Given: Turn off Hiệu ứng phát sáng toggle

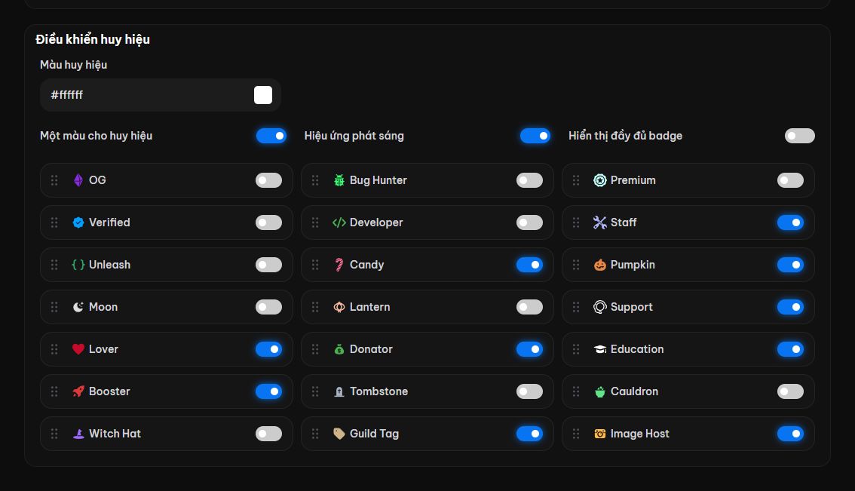Looking at the screenshot, I should point(535,136).
